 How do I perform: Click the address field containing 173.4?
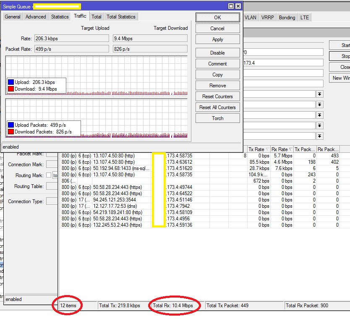pos(283,63)
